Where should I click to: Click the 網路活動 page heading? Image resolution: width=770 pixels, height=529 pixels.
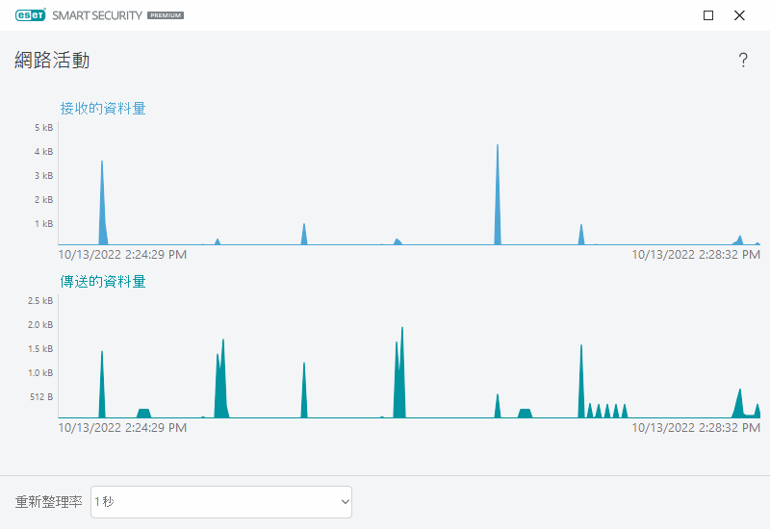pyautogui.click(x=52, y=60)
